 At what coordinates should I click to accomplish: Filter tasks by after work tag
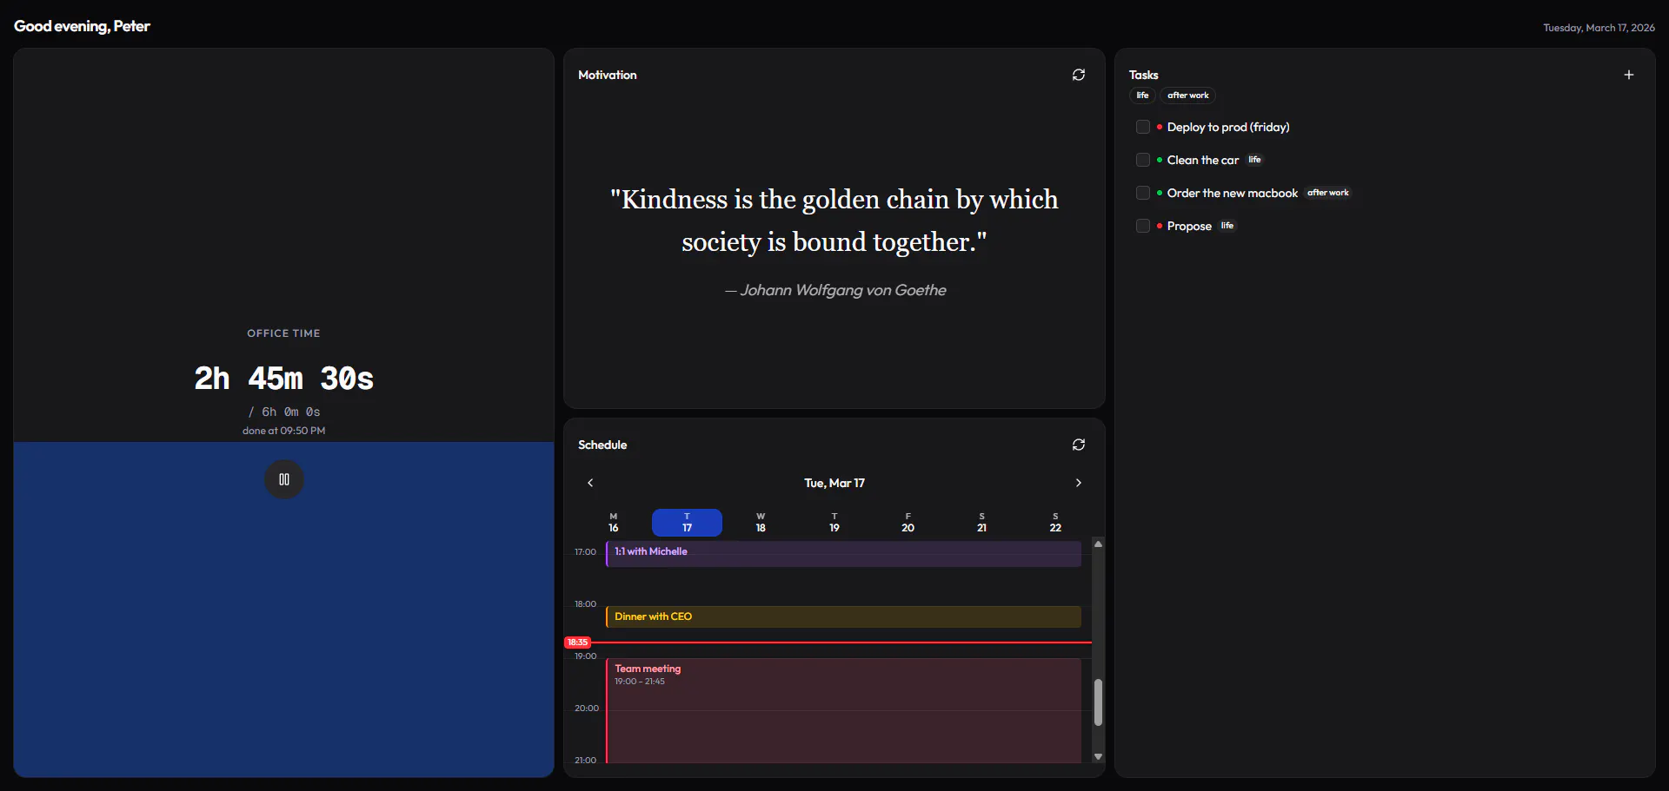tap(1187, 96)
